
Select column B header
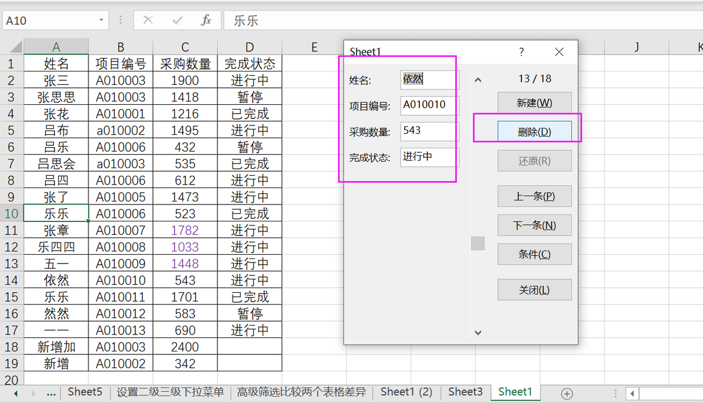coord(121,47)
